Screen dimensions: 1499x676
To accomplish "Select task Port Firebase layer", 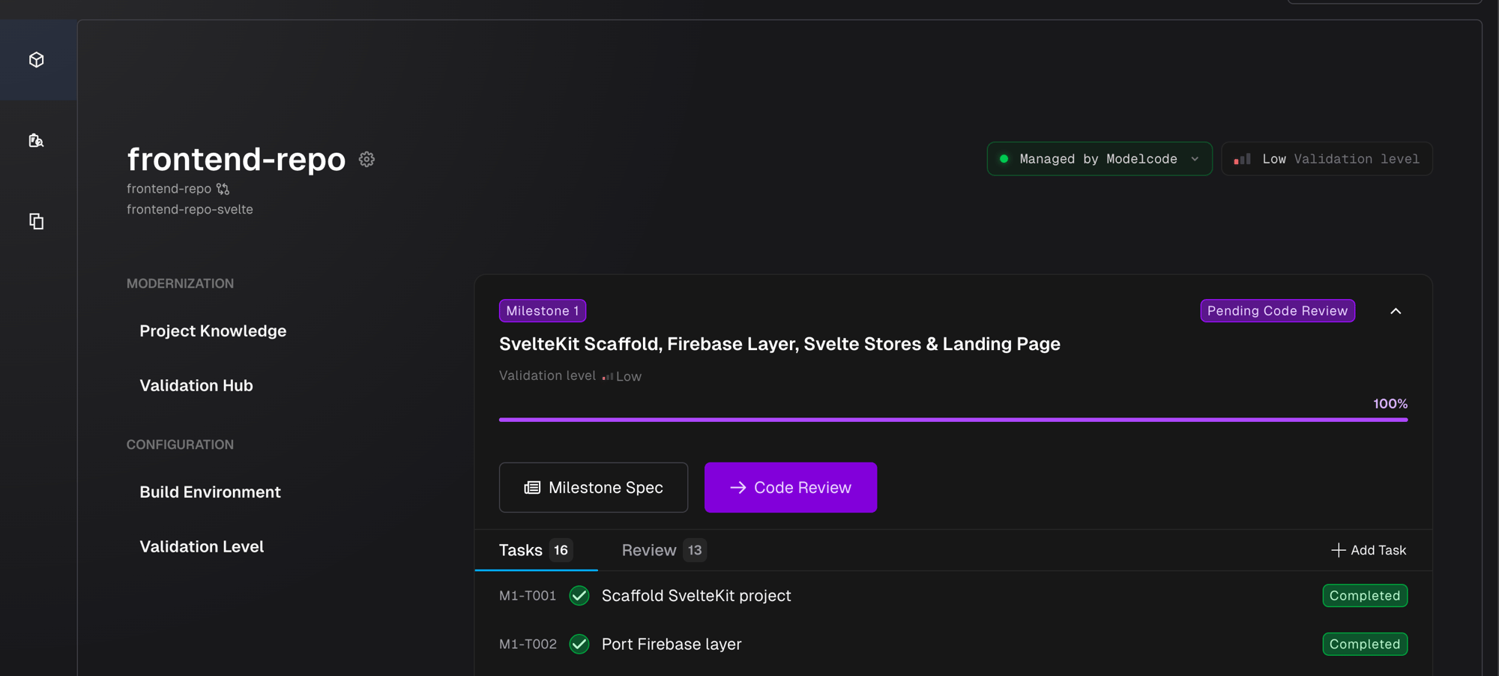I will click(x=672, y=645).
